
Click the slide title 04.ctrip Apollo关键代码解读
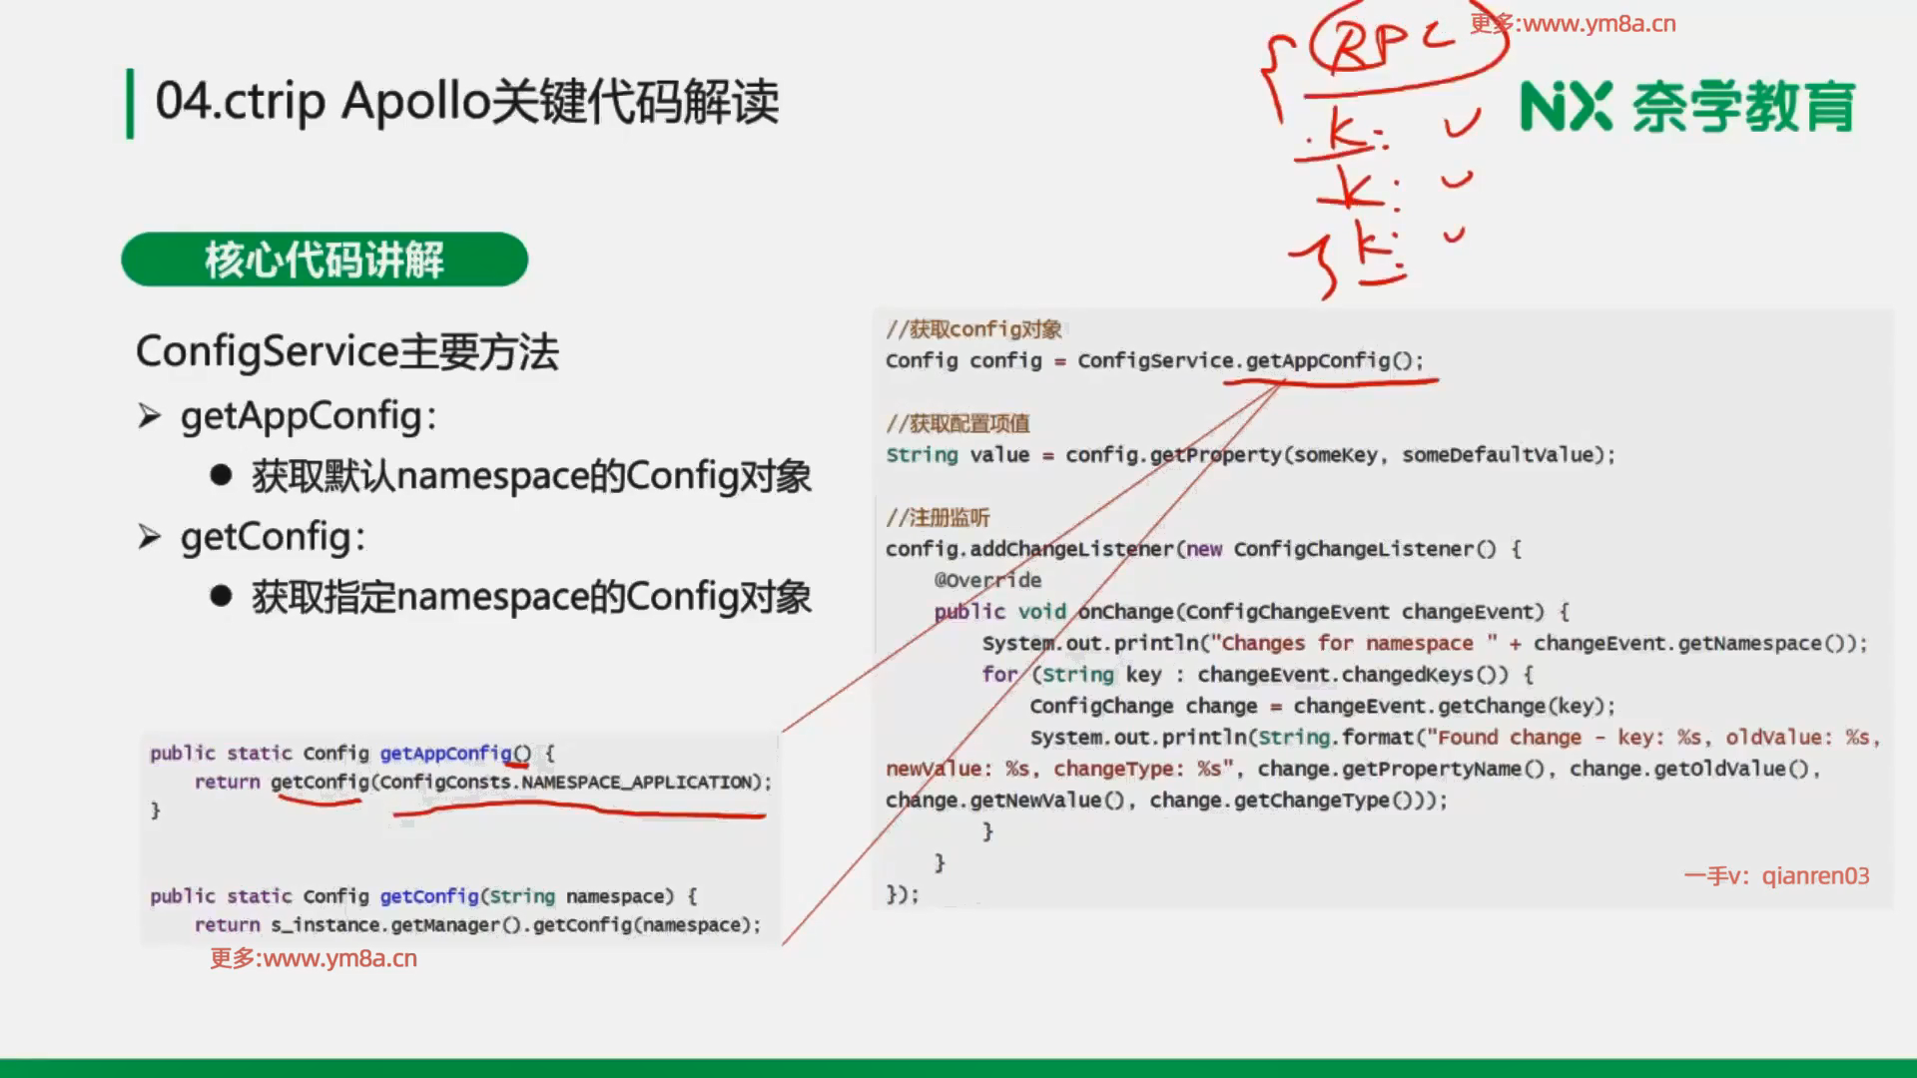pyautogui.click(x=466, y=103)
